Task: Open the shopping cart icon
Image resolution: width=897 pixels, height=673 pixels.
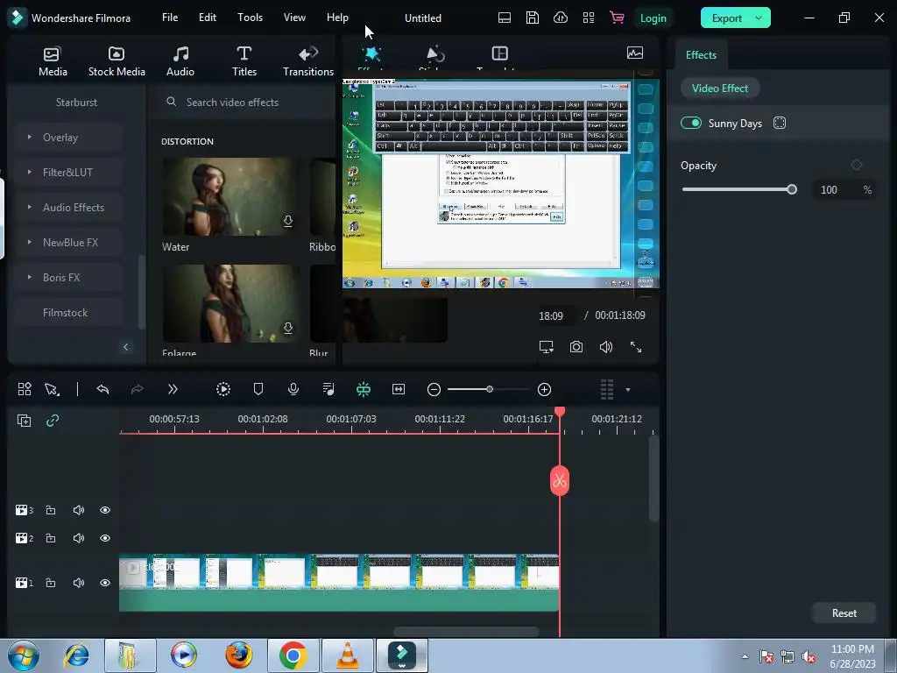Action: [617, 18]
